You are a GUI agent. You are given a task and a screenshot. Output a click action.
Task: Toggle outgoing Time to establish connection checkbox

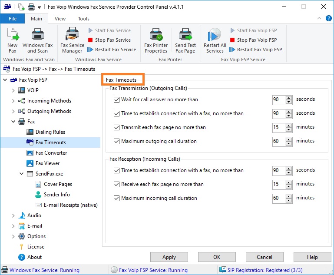tap(116, 113)
